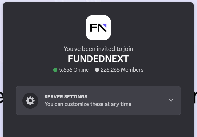Click the lavender backdrop above the invite dialog

point(98,1)
